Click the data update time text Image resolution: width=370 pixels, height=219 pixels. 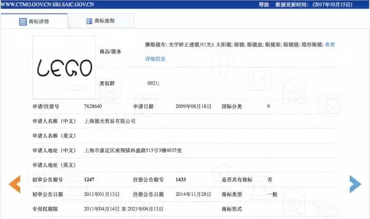pyautogui.click(x=314, y=5)
